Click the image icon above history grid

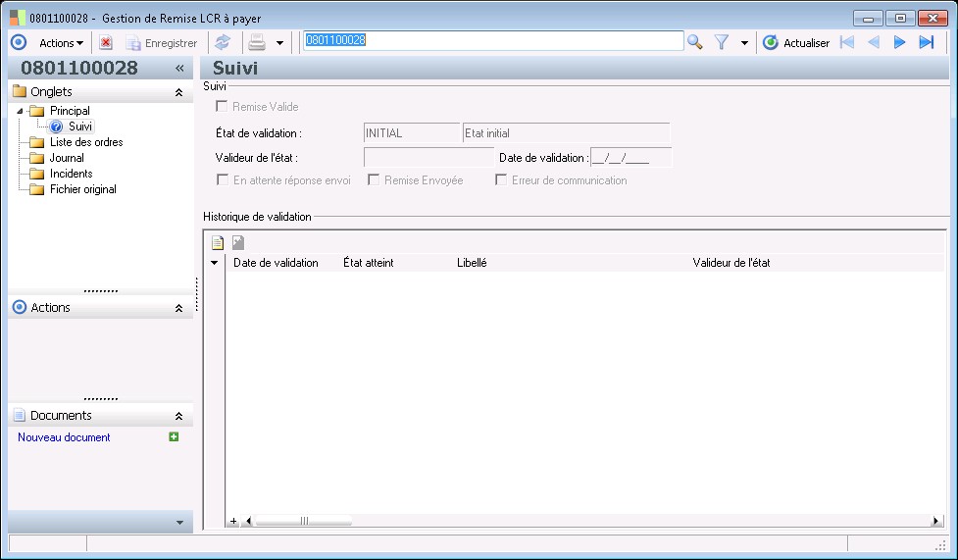pyautogui.click(x=238, y=242)
